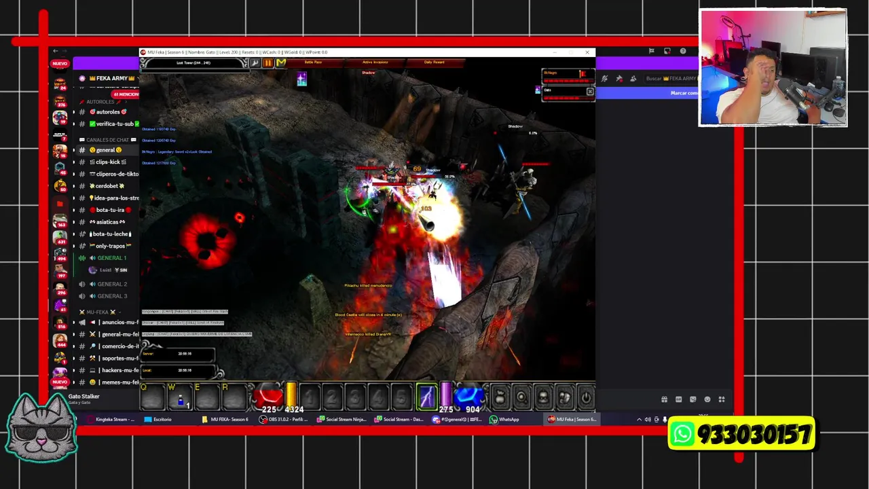The width and height of the screenshot is (869, 489).
Task: Toggle the member list icon in Discord
Action: pos(633,79)
